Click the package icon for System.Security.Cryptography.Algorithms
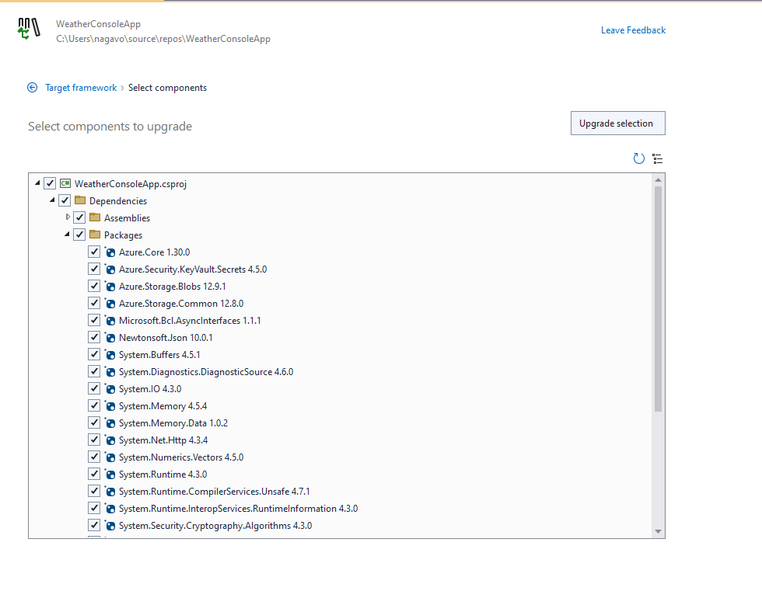 pyautogui.click(x=110, y=526)
